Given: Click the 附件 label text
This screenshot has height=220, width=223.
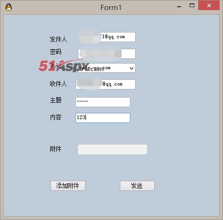Looking at the screenshot, I should (x=55, y=149).
